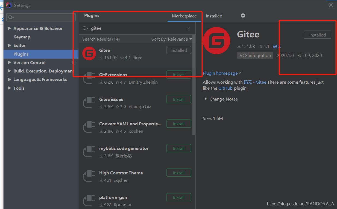337x209 pixels.
Task: Click Installed button on Gitee list row
Action: (x=179, y=50)
